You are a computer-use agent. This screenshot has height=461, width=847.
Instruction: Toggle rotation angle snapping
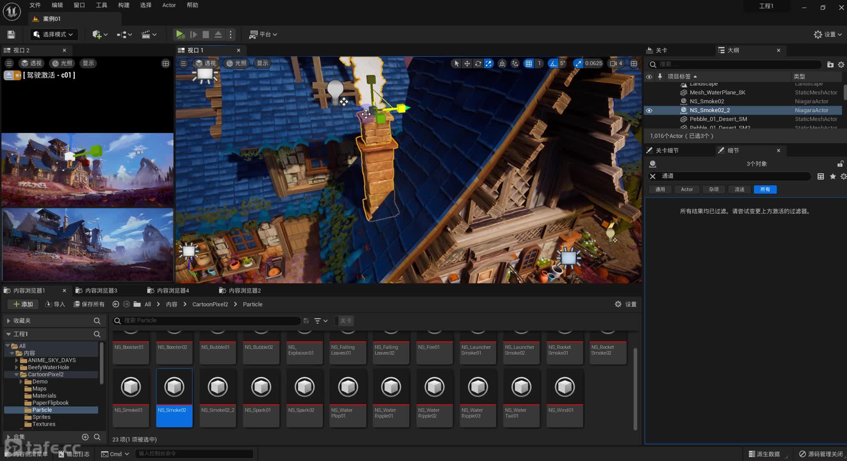pyautogui.click(x=553, y=64)
